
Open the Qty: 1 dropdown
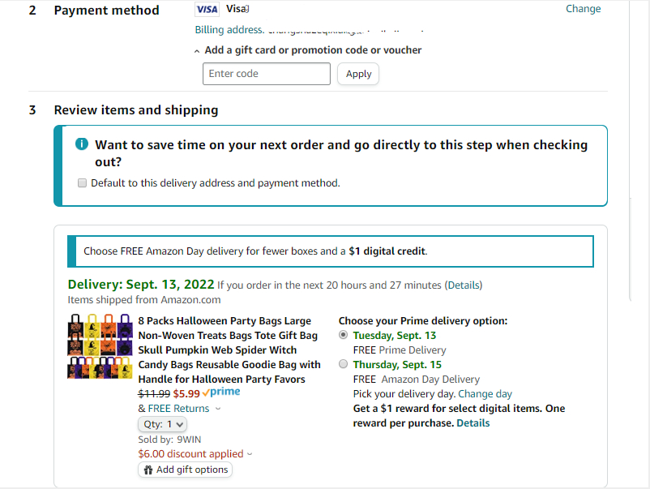[162, 423]
